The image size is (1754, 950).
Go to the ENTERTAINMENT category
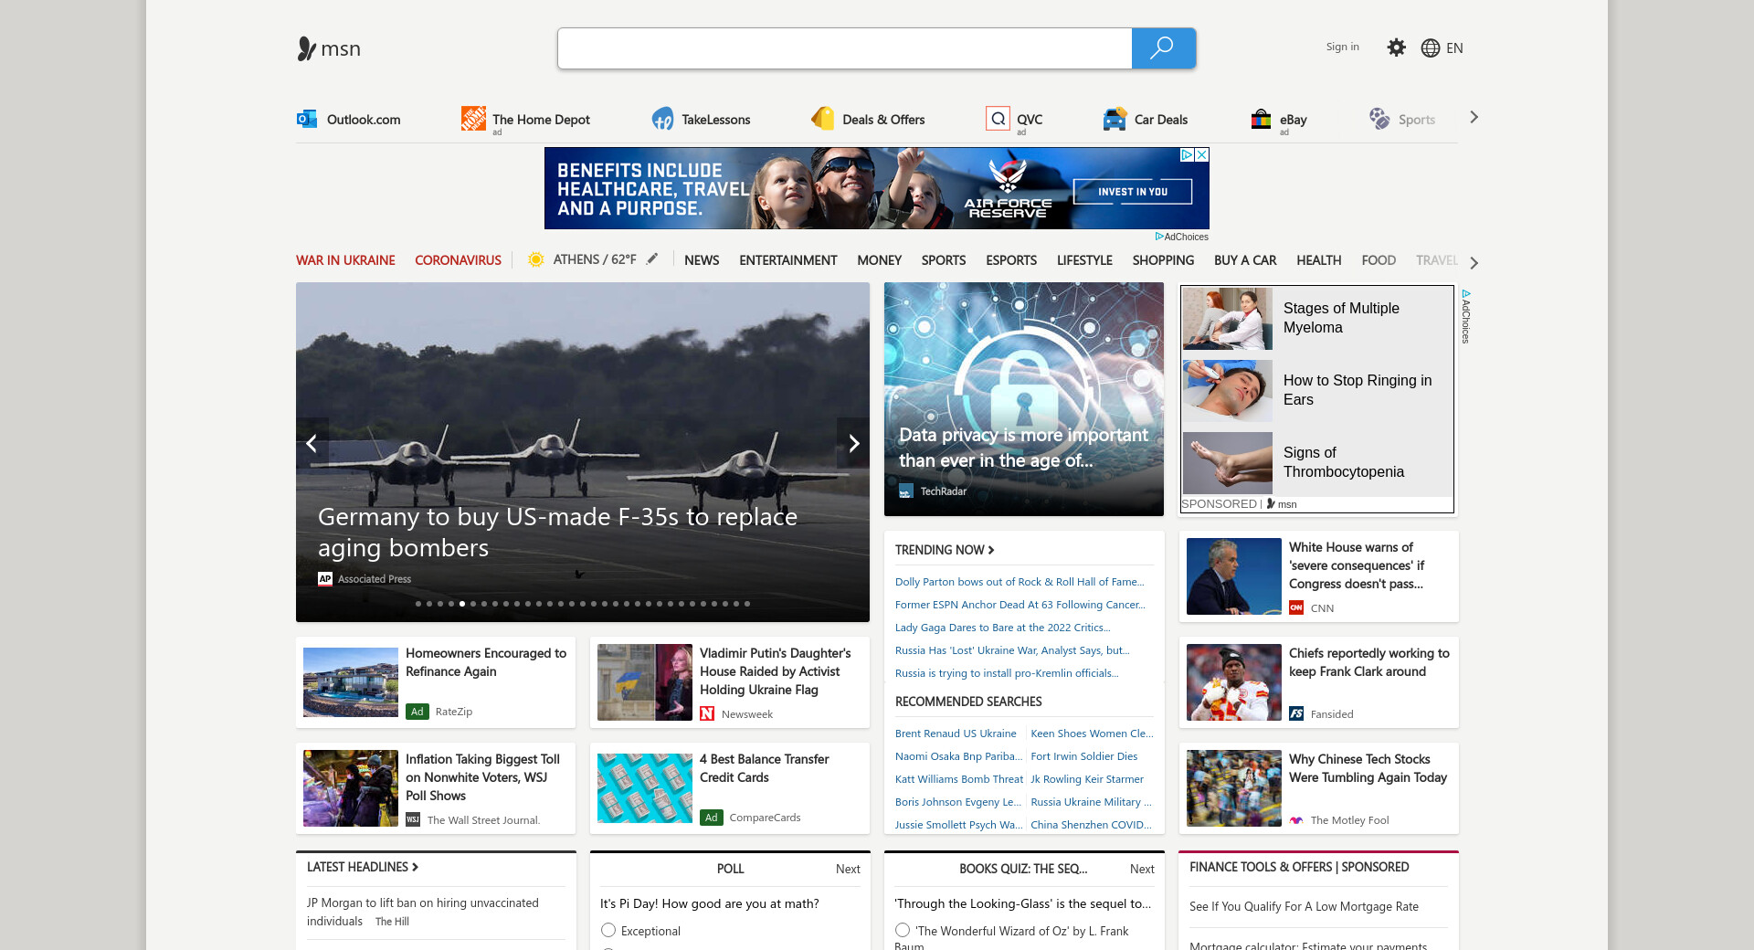click(788, 260)
